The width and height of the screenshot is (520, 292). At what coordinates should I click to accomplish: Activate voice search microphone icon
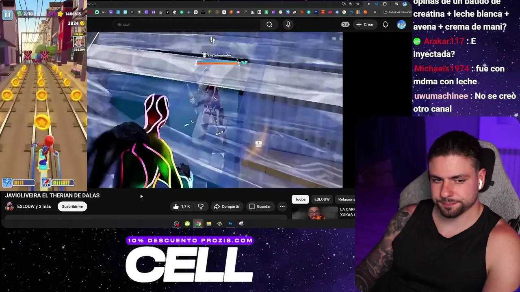click(x=288, y=24)
